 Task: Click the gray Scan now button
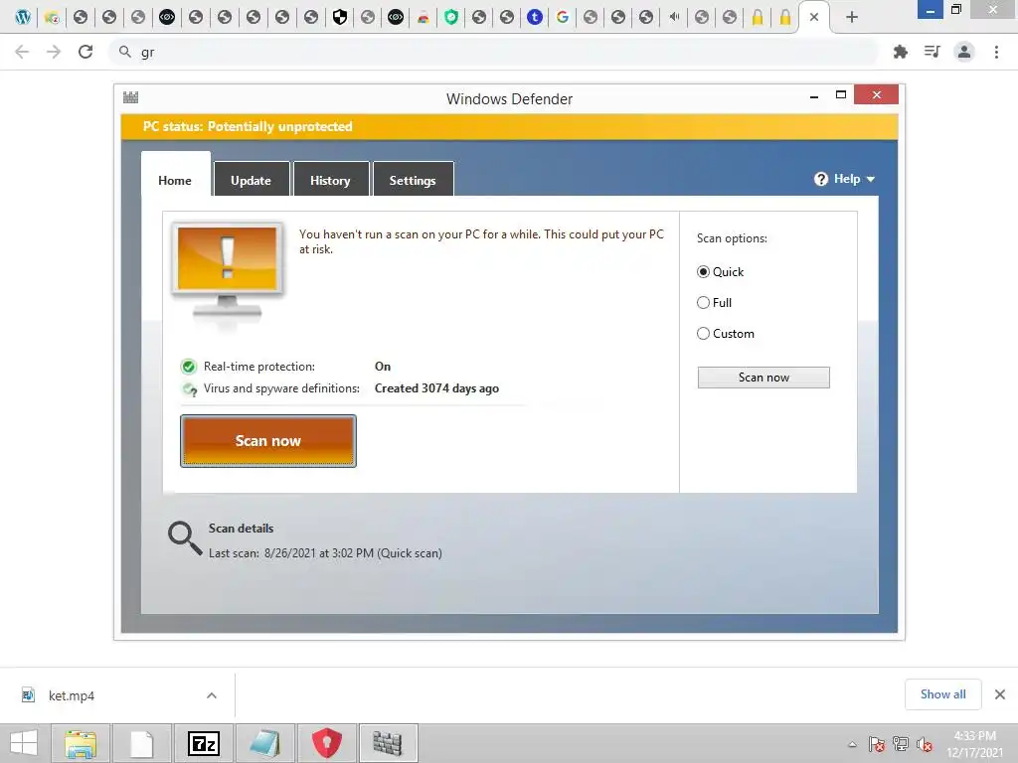pos(763,378)
